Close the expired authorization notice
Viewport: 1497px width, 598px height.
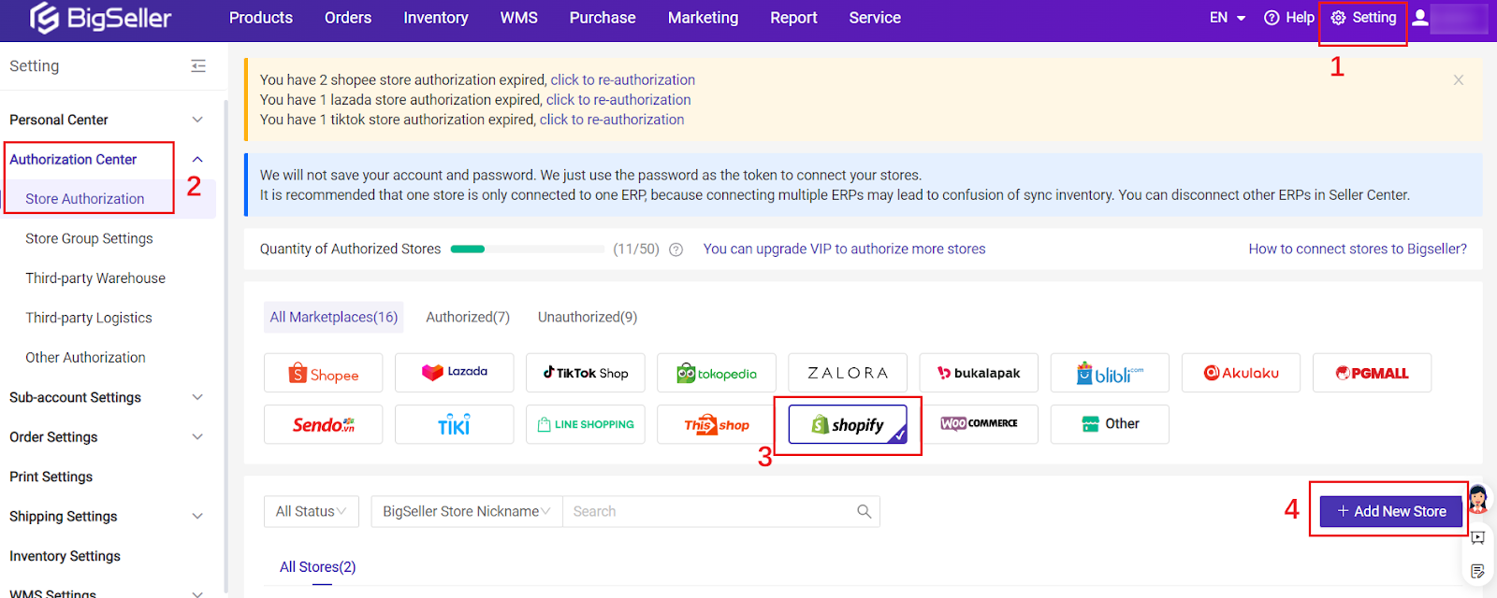(1459, 80)
